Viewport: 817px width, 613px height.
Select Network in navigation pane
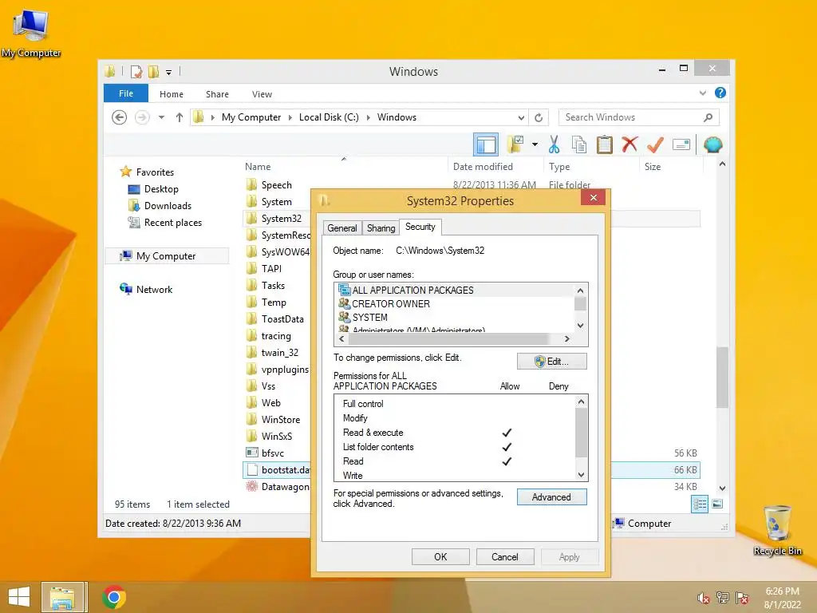(154, 289)
